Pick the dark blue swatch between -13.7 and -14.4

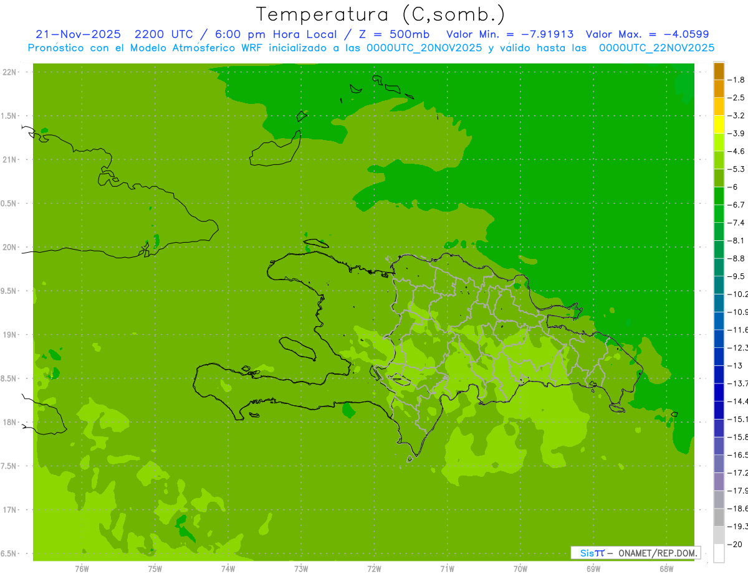tap(719, 392)
